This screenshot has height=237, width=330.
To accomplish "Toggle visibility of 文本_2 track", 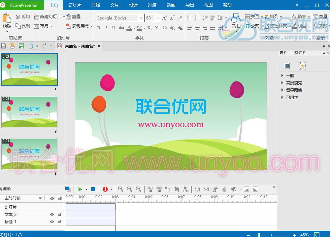I will click(x=52, y=215).
